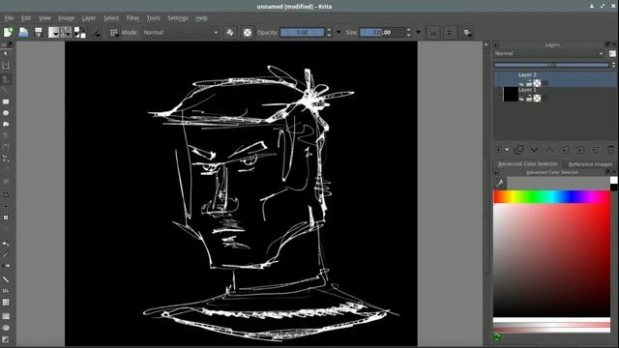Open the Layer menu

click(89, 18)
